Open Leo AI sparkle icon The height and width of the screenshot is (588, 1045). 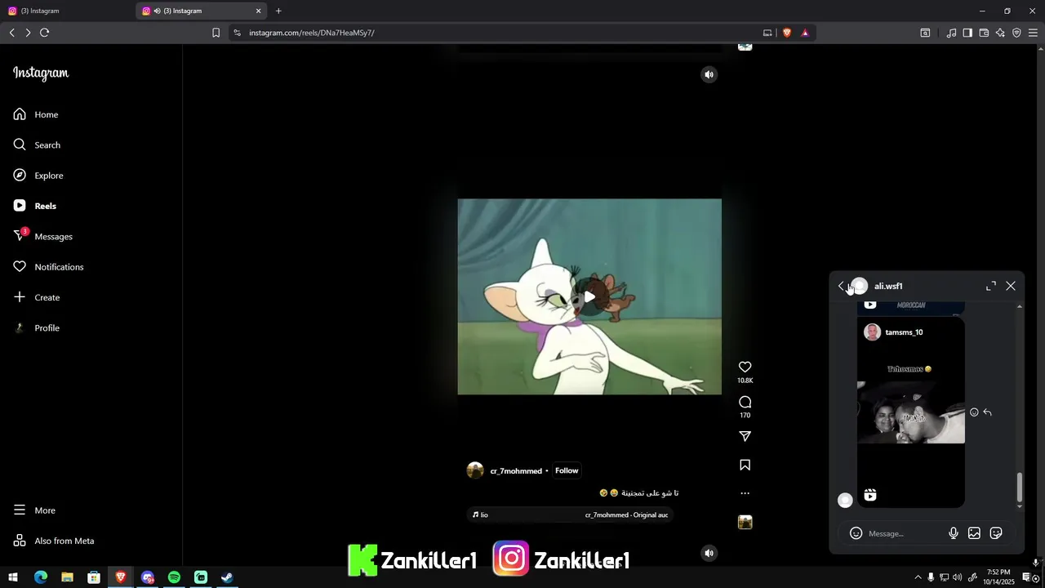1000,33
